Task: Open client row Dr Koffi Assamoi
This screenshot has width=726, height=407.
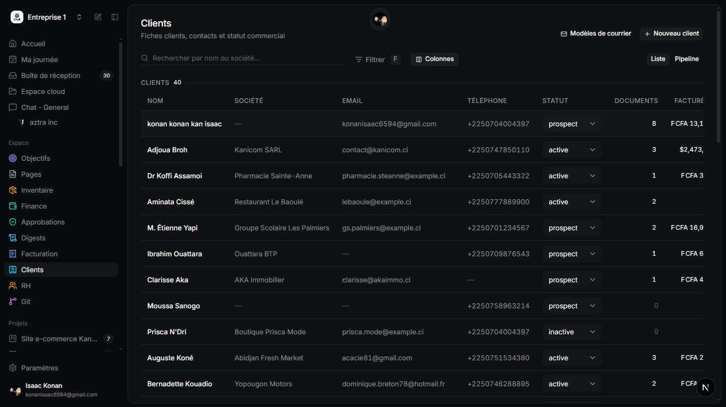Action: 422,176
